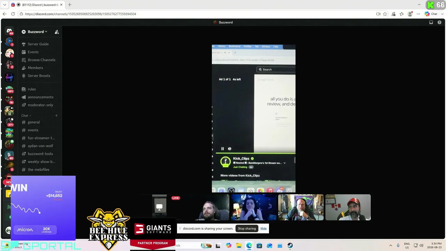This screenshot has height=251, width=446.
Task: Open Browse Channels
Action: click(41, 60)
